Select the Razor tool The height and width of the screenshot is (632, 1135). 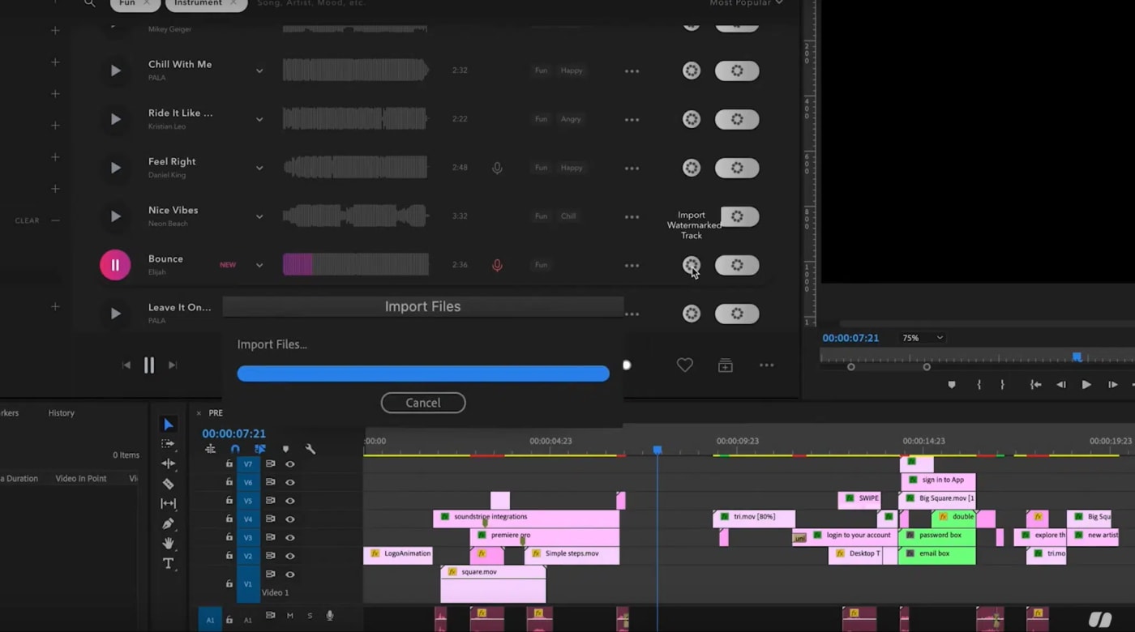[x=168, y=483]
